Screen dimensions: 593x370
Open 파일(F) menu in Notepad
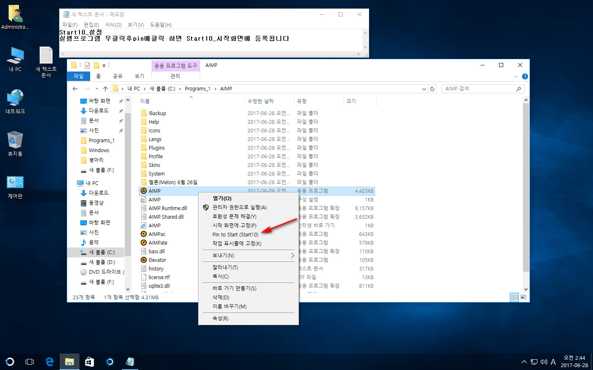point(70,25)
